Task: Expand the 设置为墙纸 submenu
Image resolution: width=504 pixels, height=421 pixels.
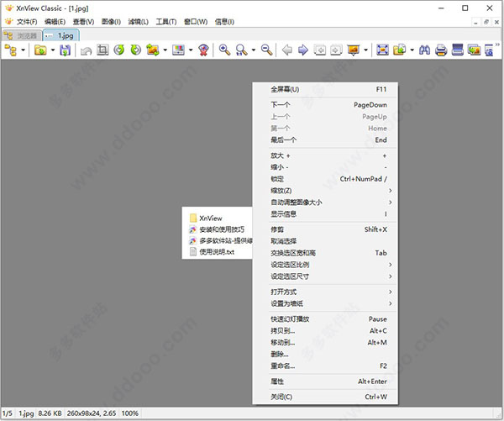Action: click(x=325, y=303)
